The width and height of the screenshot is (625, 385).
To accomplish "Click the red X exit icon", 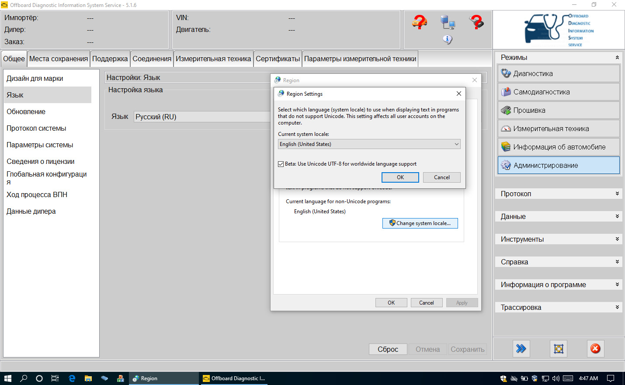I will click(x=595, y=349).
